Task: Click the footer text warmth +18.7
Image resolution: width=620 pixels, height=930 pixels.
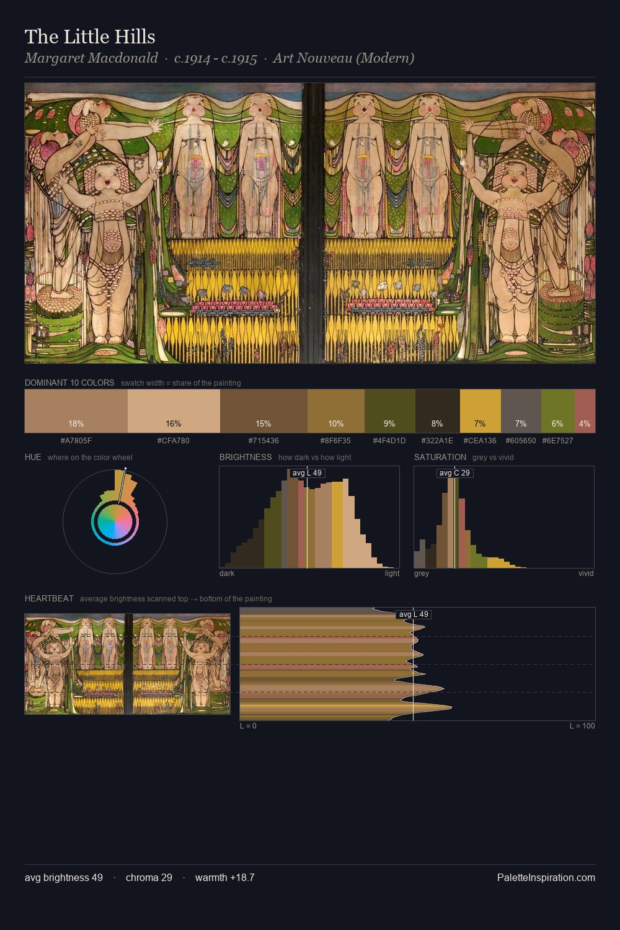Action: 224,877
